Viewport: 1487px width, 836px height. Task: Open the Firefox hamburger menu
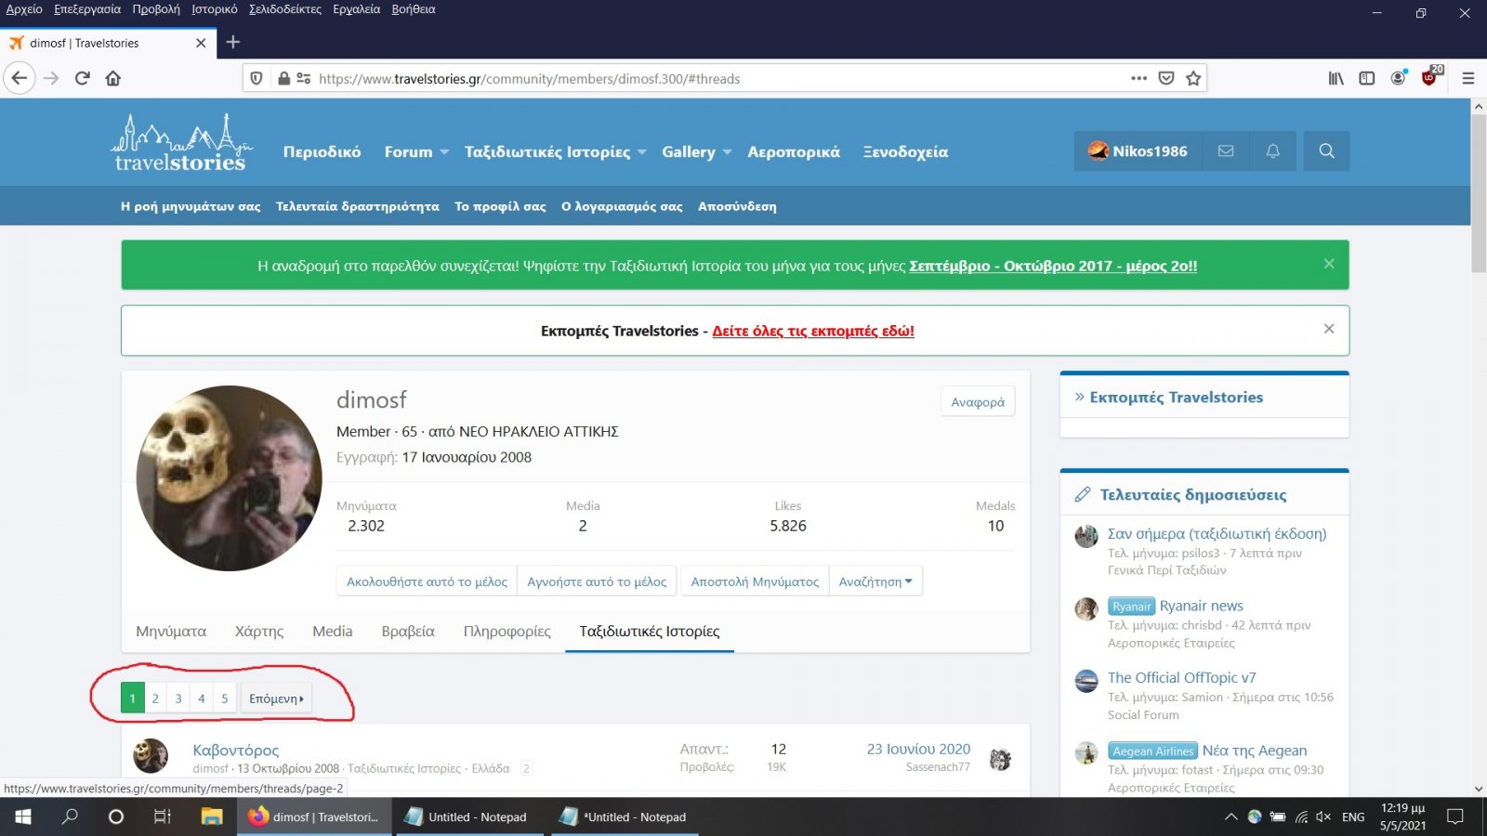pyautogui.click(x=1468, y=78)
